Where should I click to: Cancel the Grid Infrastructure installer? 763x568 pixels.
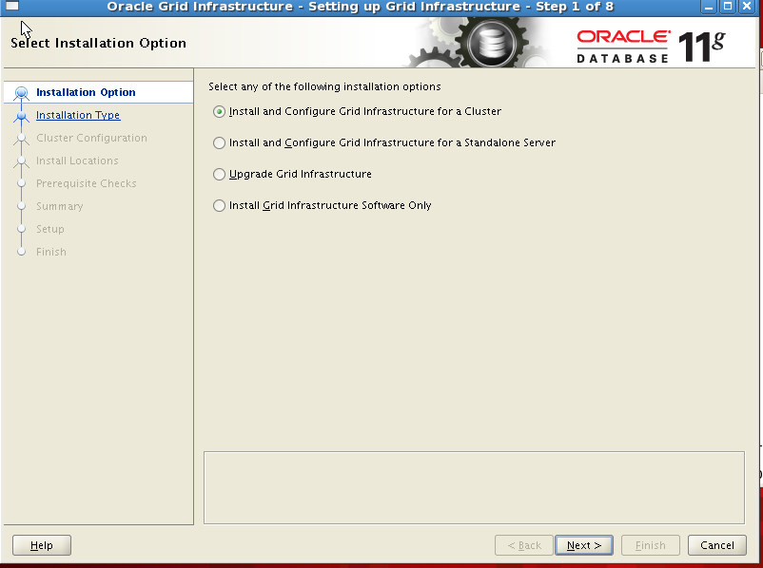pyautogui.click(x=716, y=545)
